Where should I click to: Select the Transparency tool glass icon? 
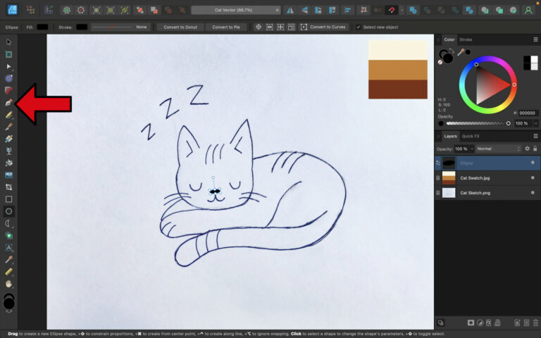tap(8, 151)
